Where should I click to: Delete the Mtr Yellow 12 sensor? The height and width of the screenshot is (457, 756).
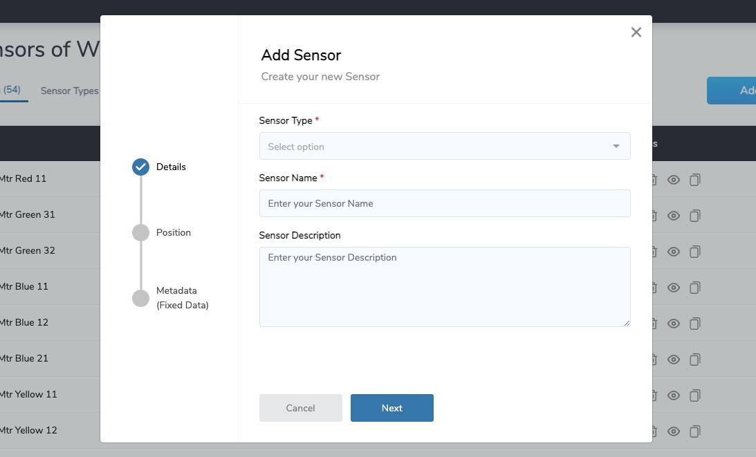[652, 430]
